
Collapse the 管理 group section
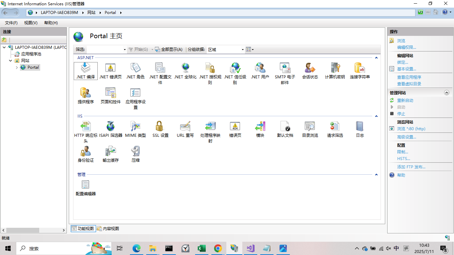click(376, 175)
